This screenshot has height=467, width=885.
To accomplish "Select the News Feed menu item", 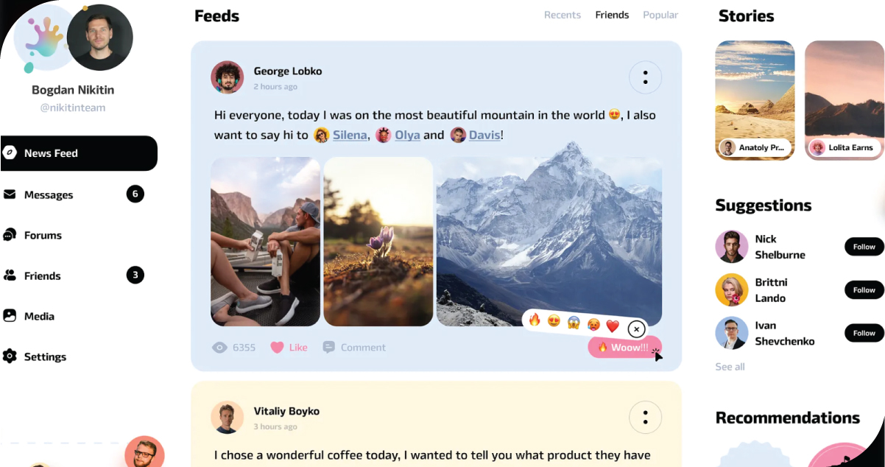I will 52,153.
